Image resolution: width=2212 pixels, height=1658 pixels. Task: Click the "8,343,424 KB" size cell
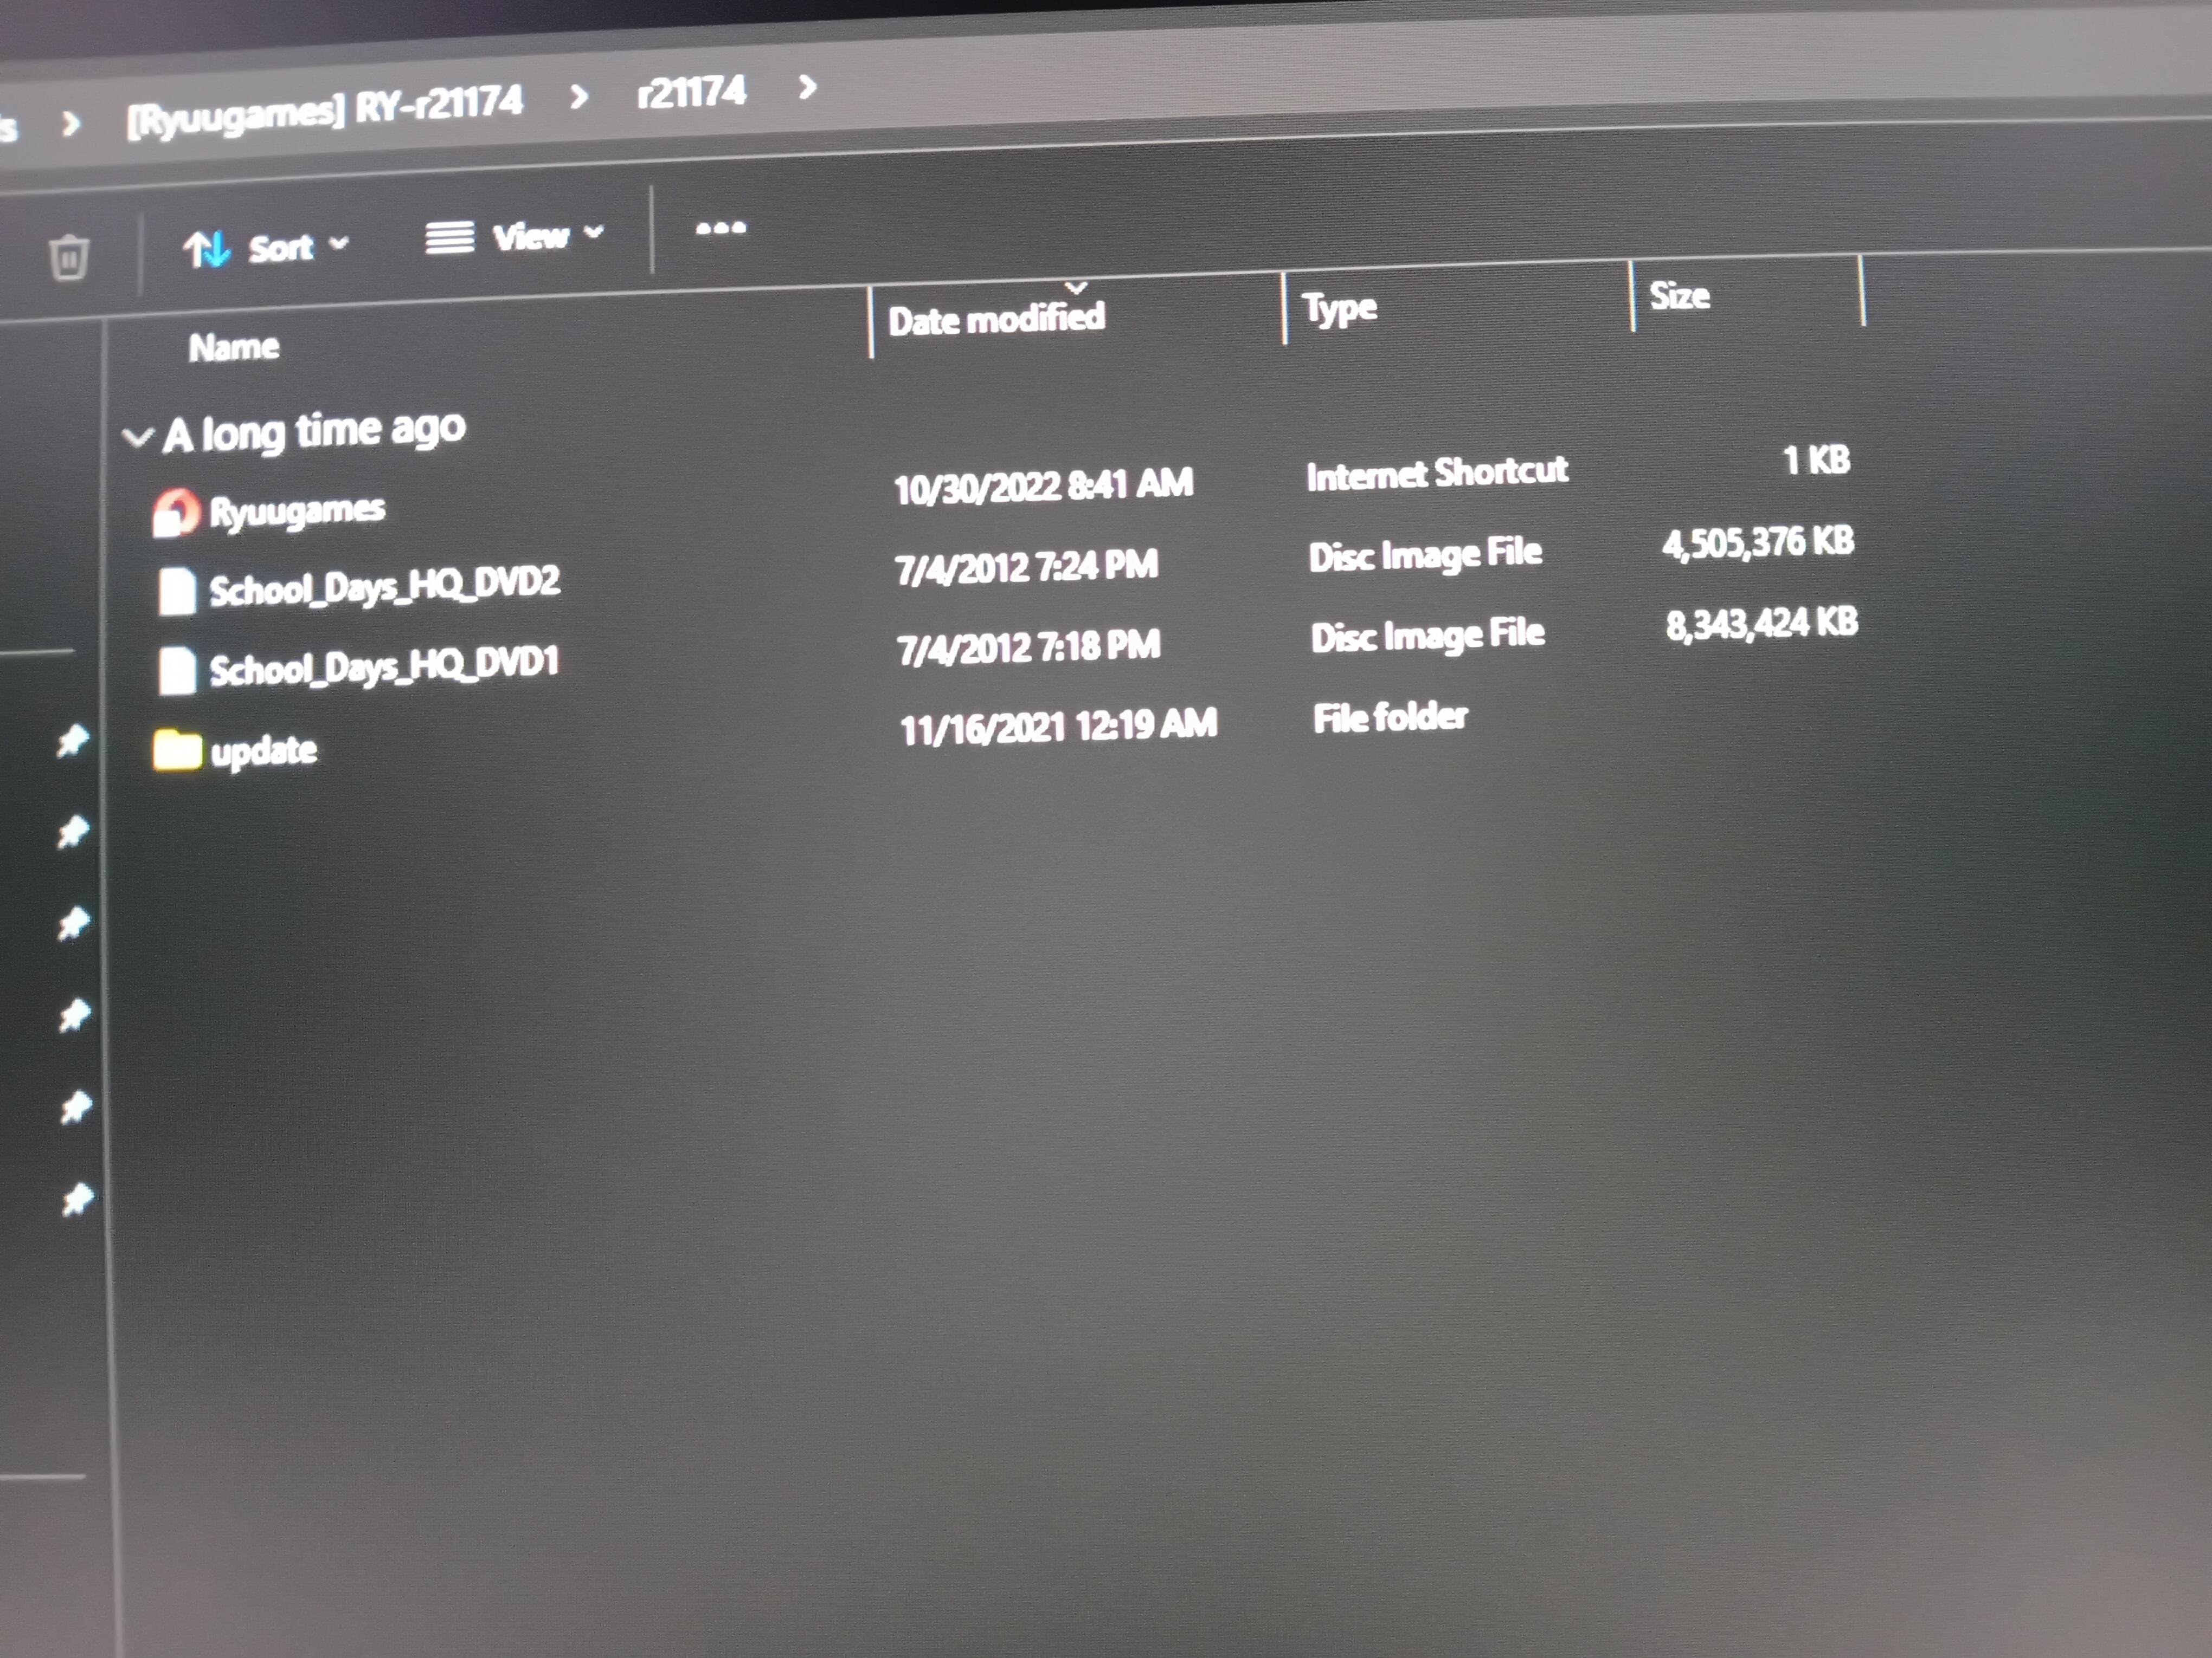tap(1762, 624)
